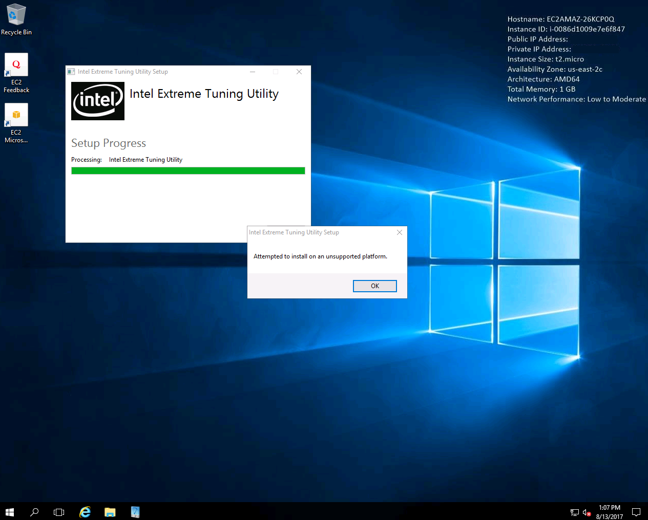Click the 'Network Performance: Low to Moderate' text
648x520 pixels.
(577, 99)
